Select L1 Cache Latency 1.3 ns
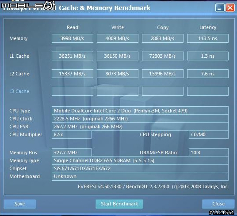The image size is (237, 216). [208, 56]
